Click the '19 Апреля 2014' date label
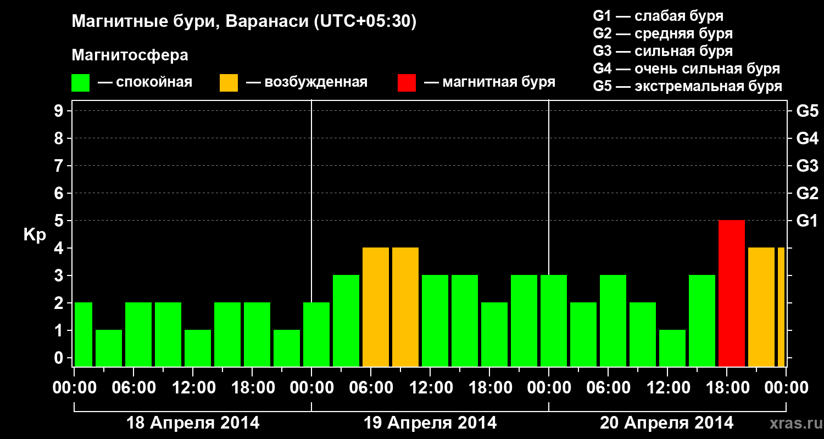 431,423
